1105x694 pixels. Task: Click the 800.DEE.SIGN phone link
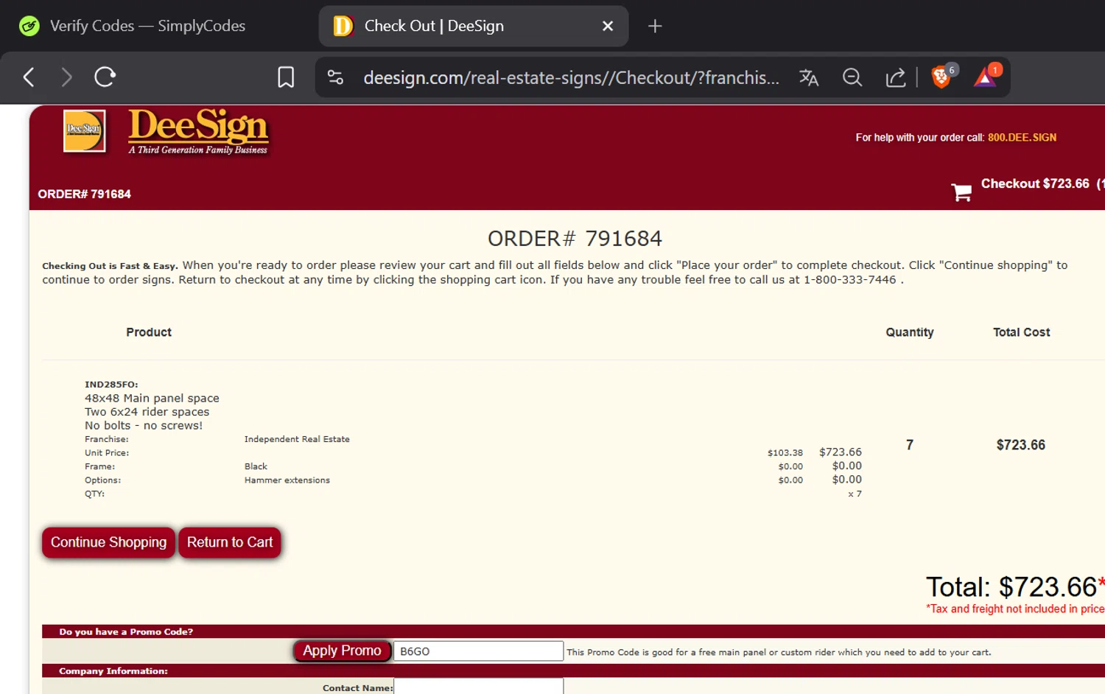pos(1022,138)
